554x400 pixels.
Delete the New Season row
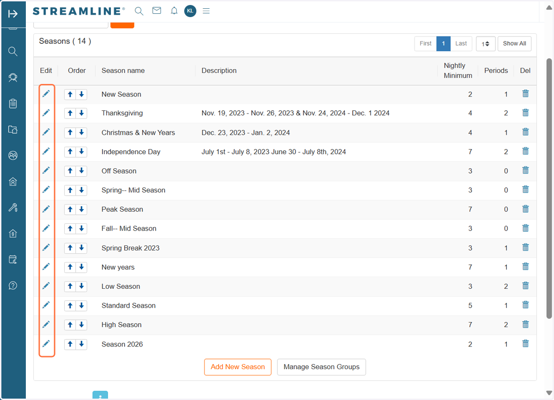pyautogui.click(x=525, y=94)
